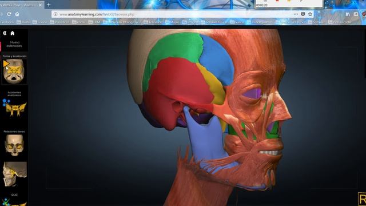Reload the page with the browser refresh icon
This screenshot has height=206, width=366.
click(x=9, y=14)
